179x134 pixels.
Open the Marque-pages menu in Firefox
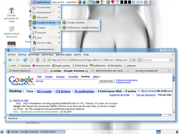(64, 55)
